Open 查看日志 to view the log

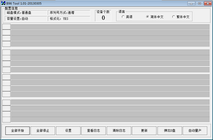(x=94, y=131)
